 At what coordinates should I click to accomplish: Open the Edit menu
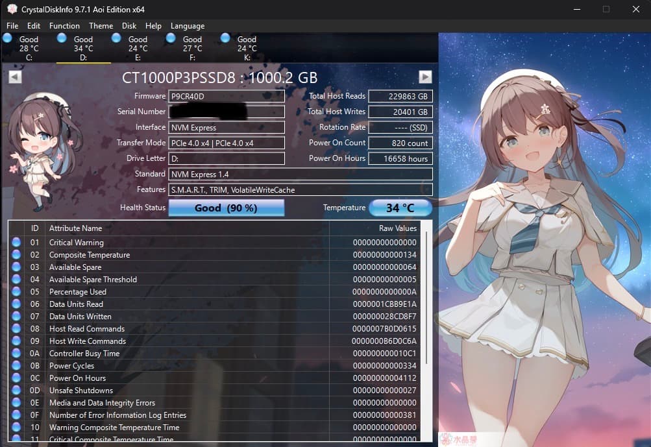coord(34,26)
